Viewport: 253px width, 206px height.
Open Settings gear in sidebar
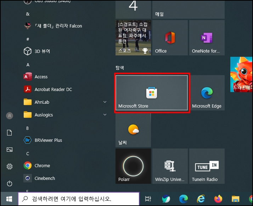(10, 166)
